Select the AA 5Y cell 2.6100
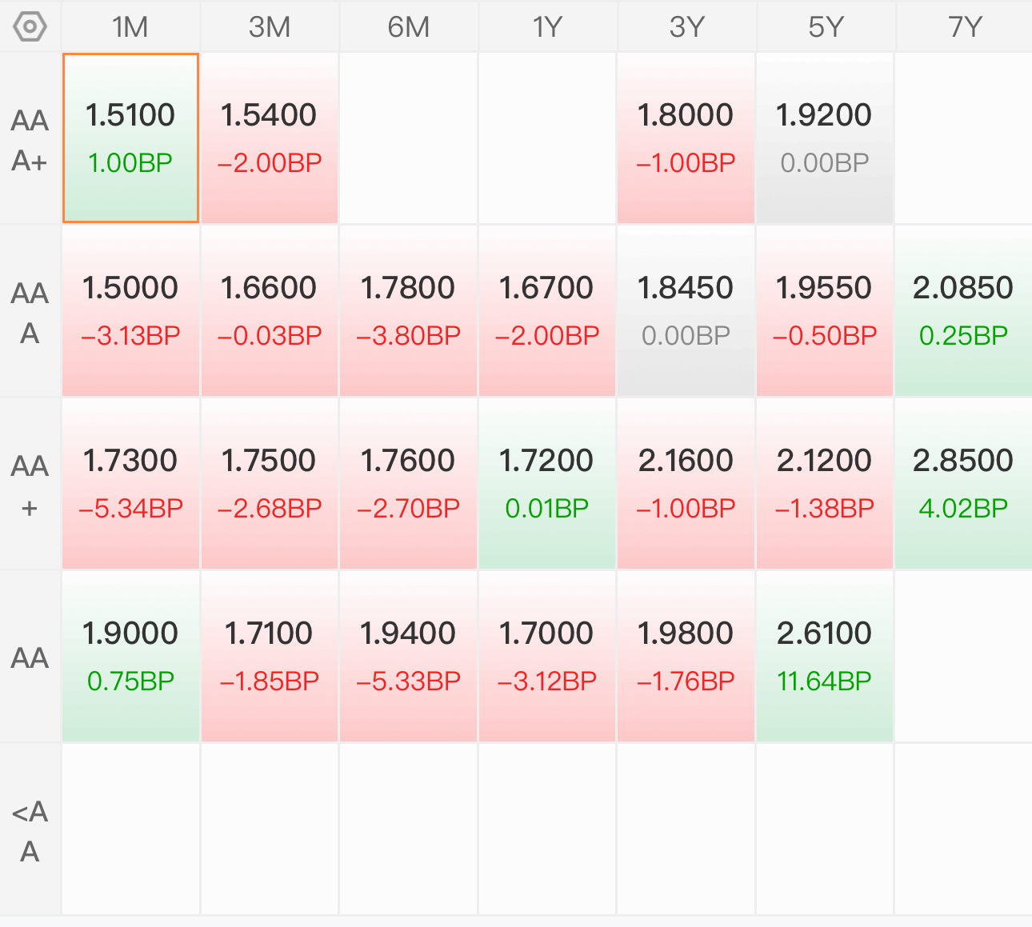1032x927 pixels. tap(825, 657)
